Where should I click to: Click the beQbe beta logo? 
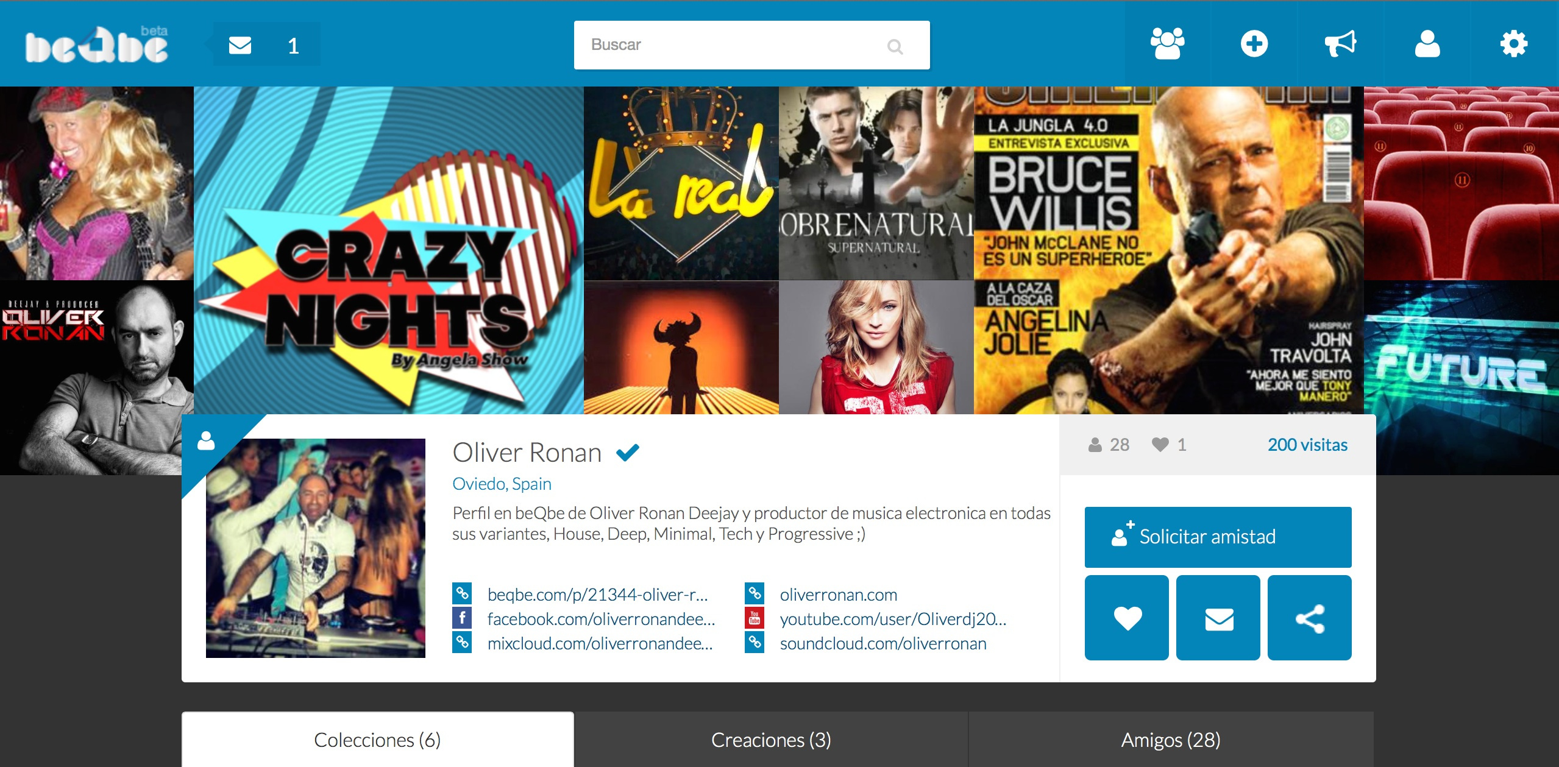click(96, 44)
